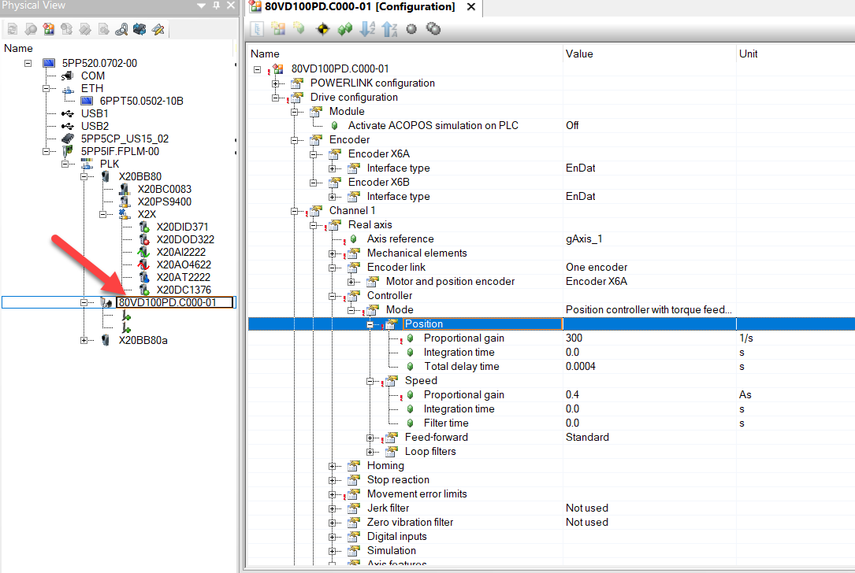This screenshot has height=573, width=855.
Task: Click the USB1 connector icon
Action: click(x=68, y=114)
